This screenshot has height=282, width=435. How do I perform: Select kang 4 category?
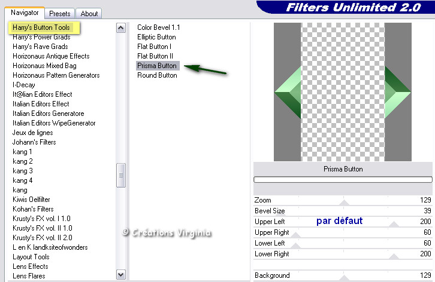click(23, 180)
